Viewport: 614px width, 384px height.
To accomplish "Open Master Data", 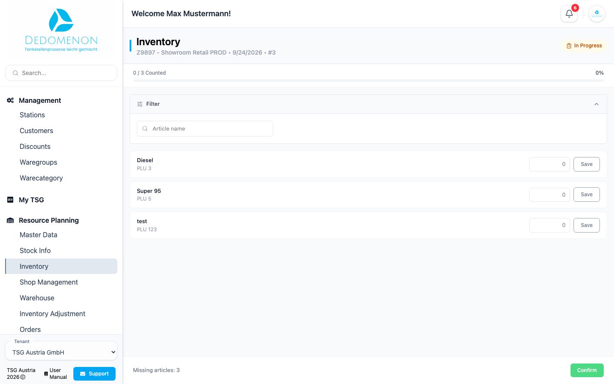I will pyautogui.click(x=38, y=235).
